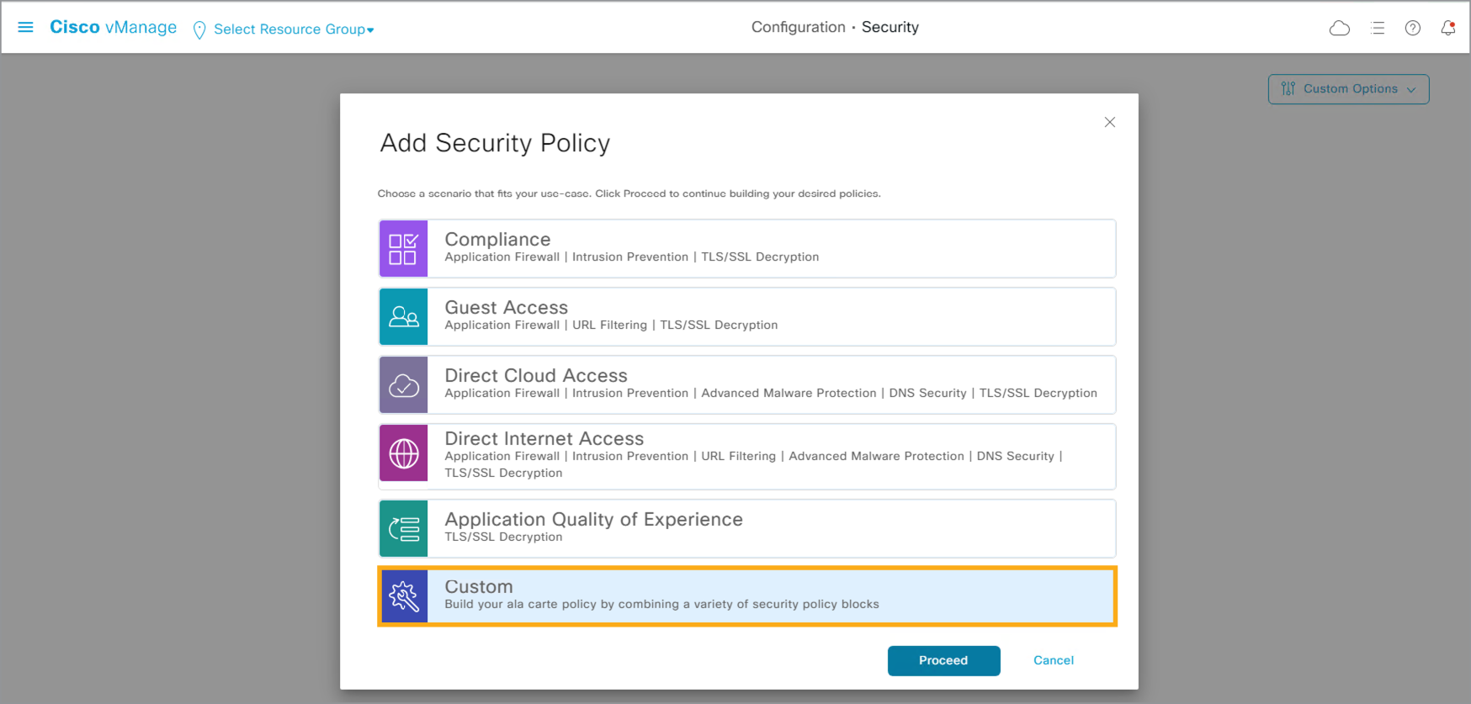The image size is (1471, 704).
Task: Click the Custom gear and wrench icon
Action: pyautogui.click(x=403, y=596)
